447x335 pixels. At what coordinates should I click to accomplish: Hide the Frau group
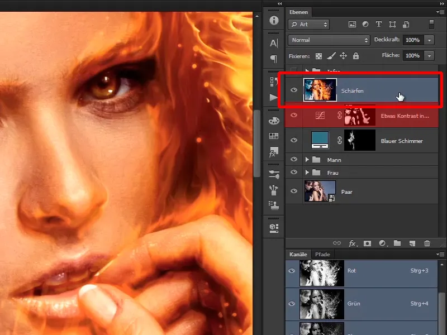[x=294, y=172]
